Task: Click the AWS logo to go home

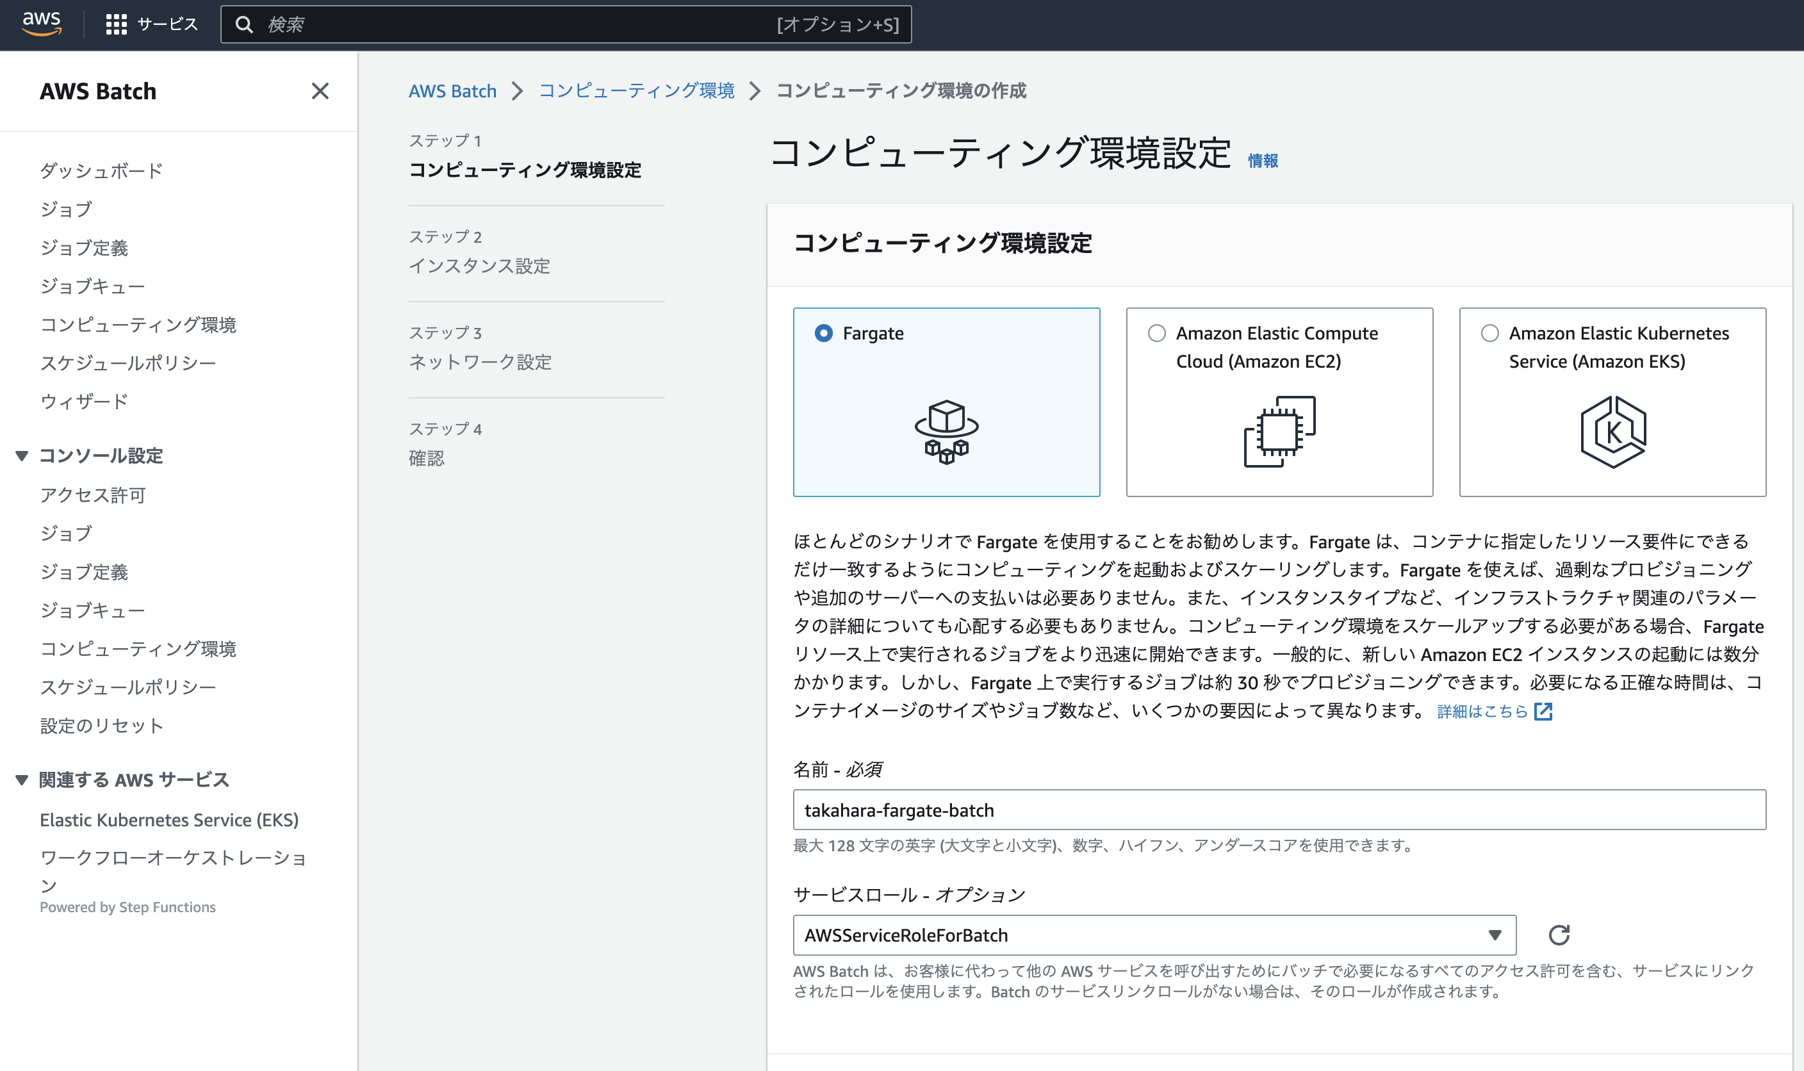Action: click(41, 24)
